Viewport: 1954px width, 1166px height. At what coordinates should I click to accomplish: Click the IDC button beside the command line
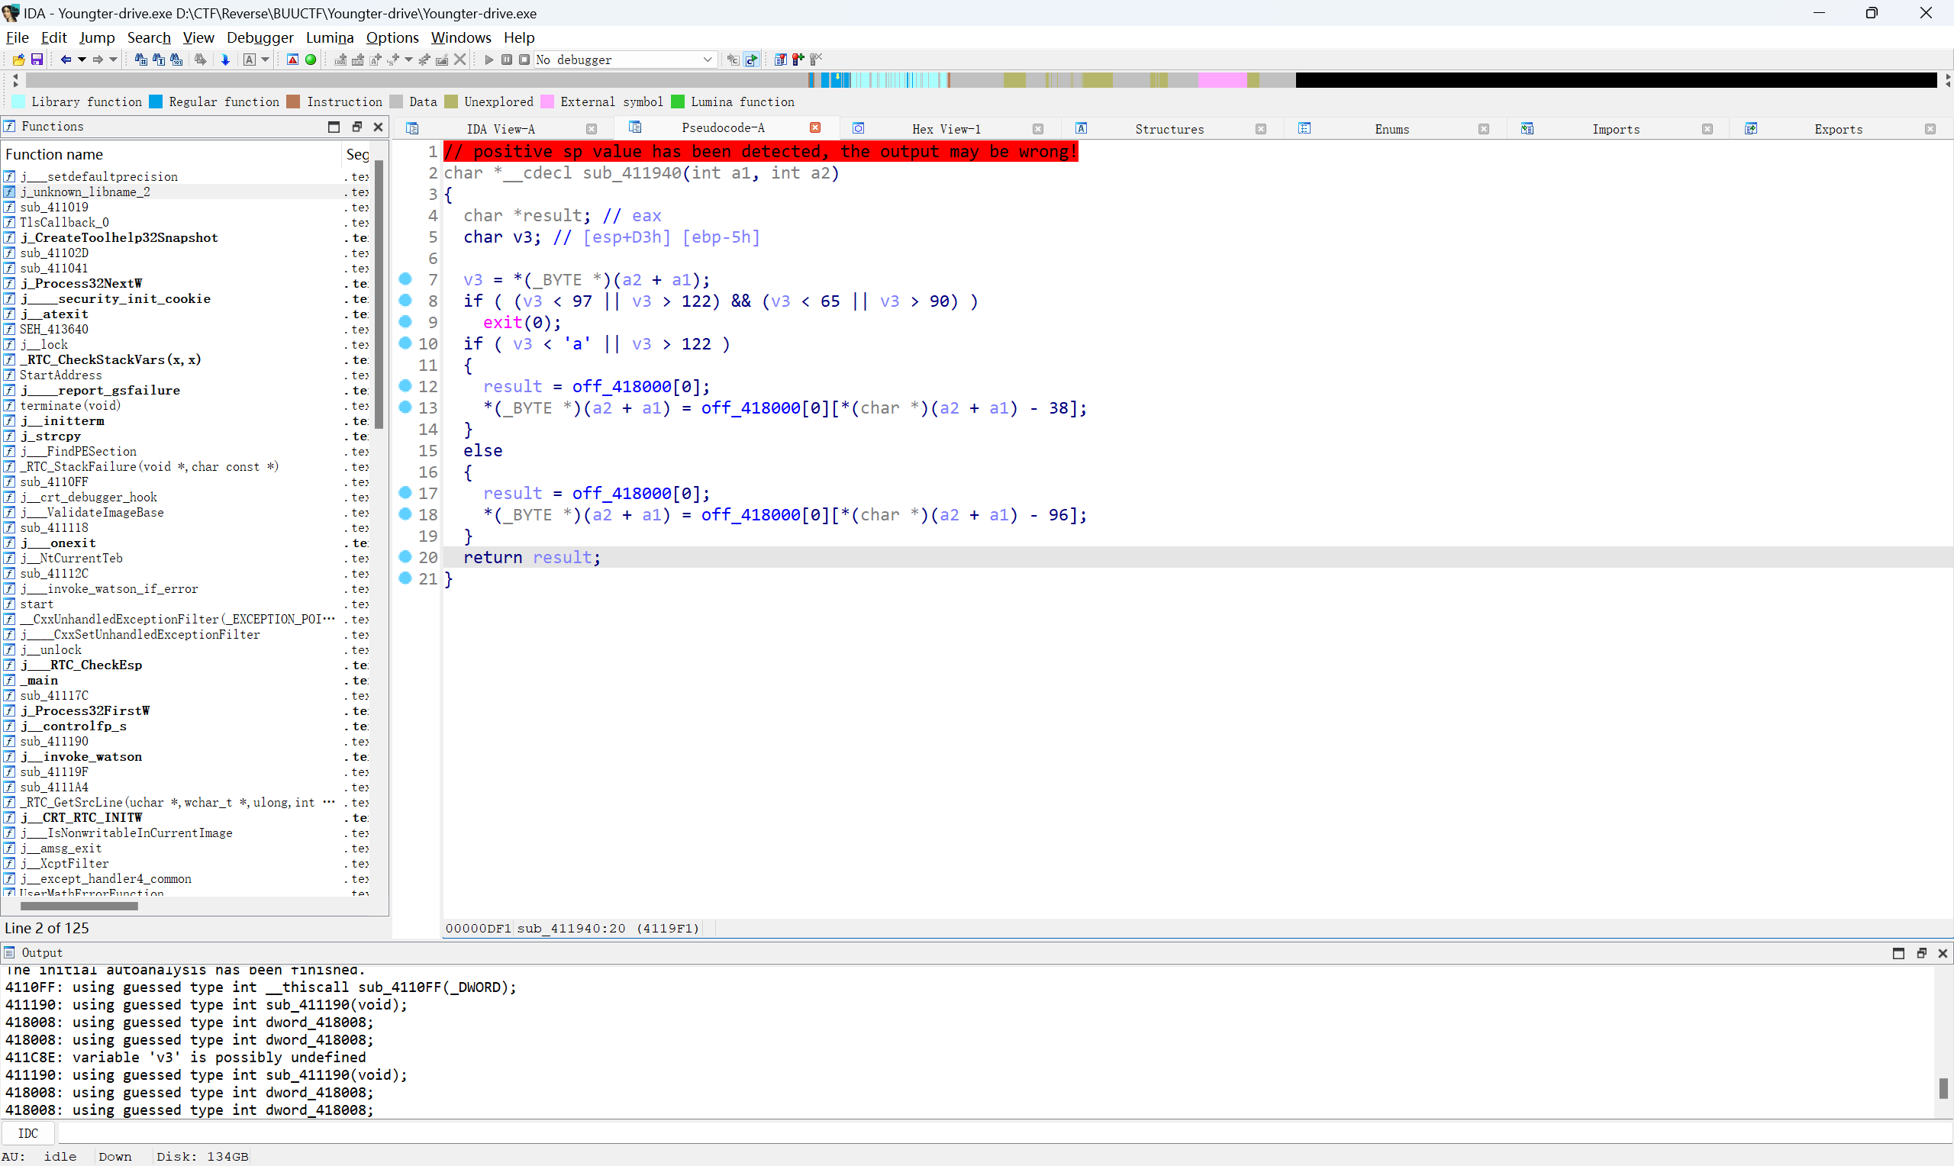(x=27, y=1133)
